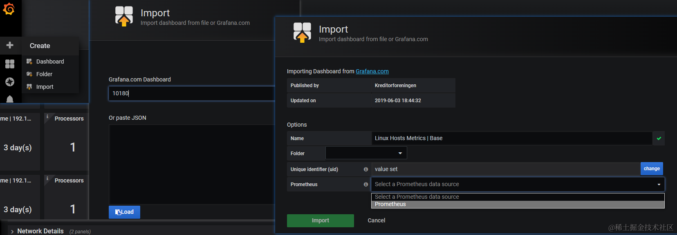Click the info icon on upper Processors panel
The width and height of the screenshot is (677, 235).
47,116
